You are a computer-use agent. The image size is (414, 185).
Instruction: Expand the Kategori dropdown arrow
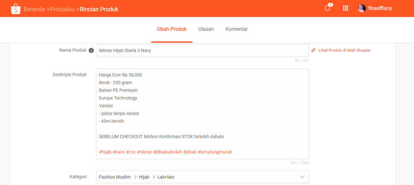(x=302, y=177)
